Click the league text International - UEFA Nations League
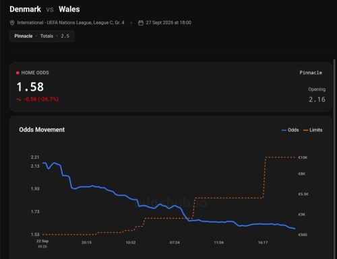 71,23
